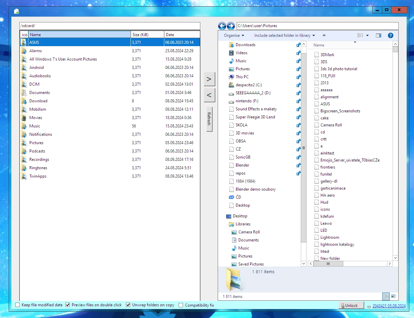Viewport: 414px width, 318px height.
Task: Expand the toolbar overflow chevron
Action: click(324, 35)
